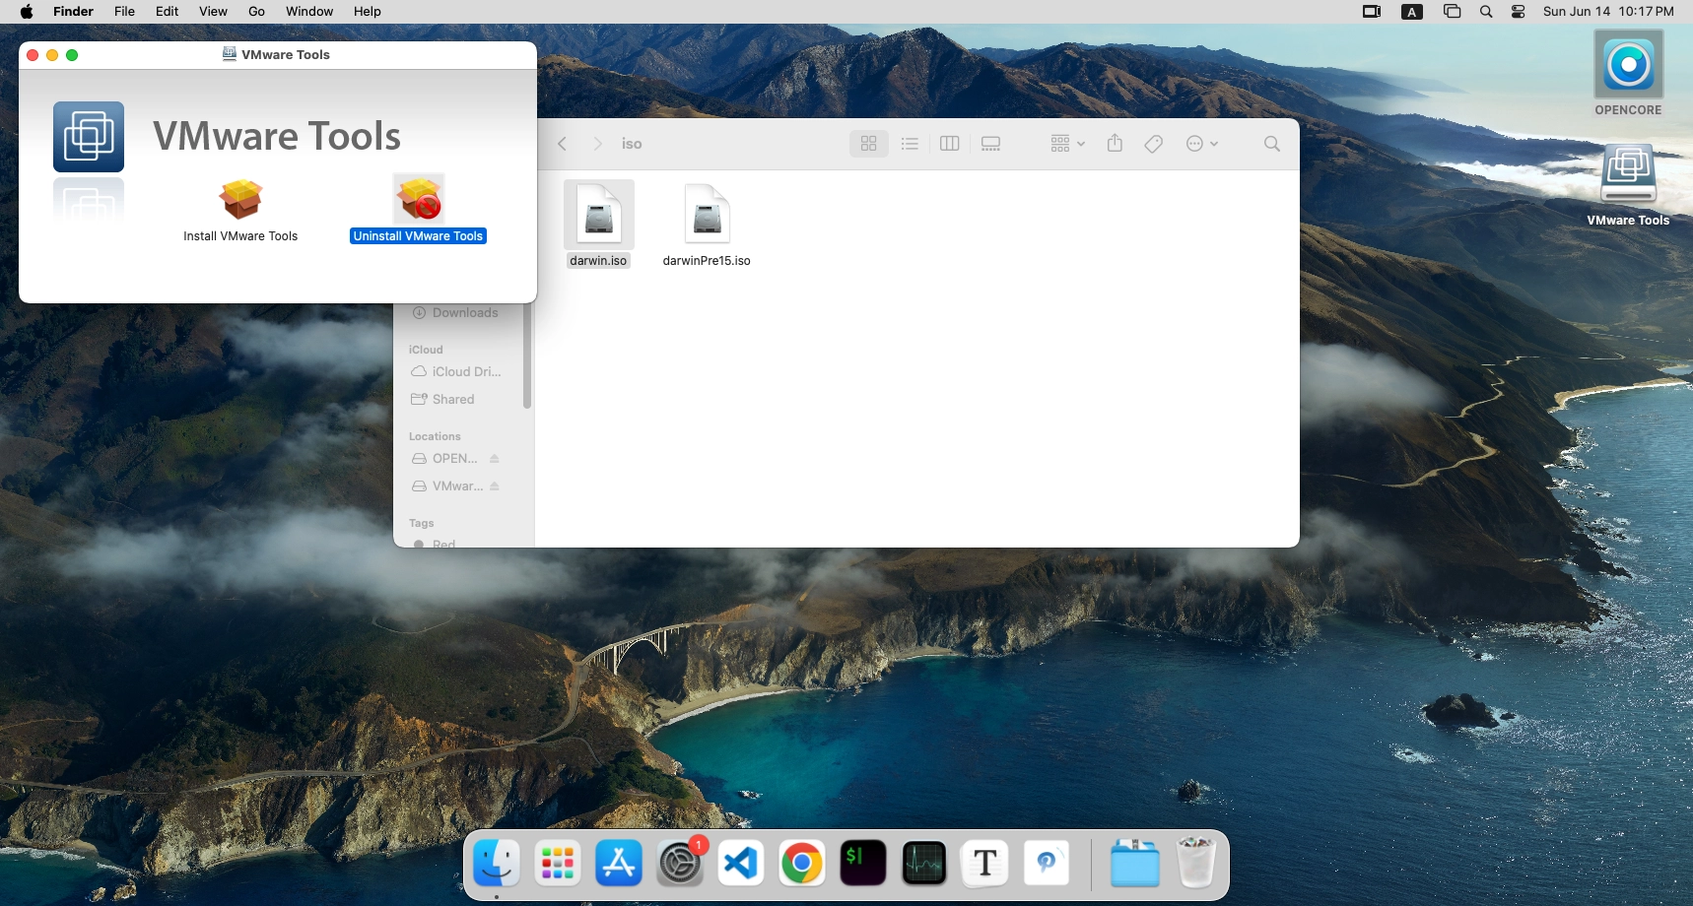Select the VMware volume in sidebar
This screenshot has width=1693, height=906.
(x=446, y=486)
